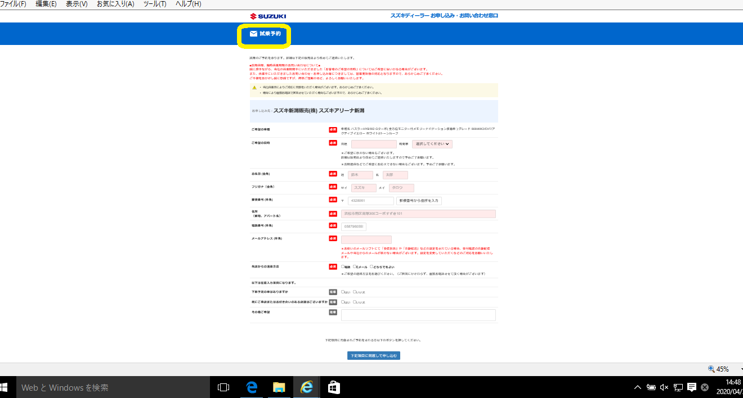Switch to Internet Explorer taskbar icon
The height and width of the screenshot is (398, 743).
[306, 387]
